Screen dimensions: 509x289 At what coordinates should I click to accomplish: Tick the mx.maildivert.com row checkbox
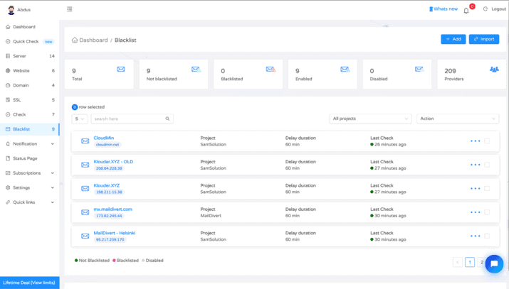click(487, 212)
